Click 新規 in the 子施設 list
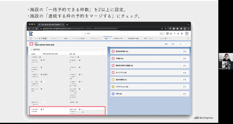The width and height of the screenshot is (233, 124). pyautogui.click(x=185, y=59)
